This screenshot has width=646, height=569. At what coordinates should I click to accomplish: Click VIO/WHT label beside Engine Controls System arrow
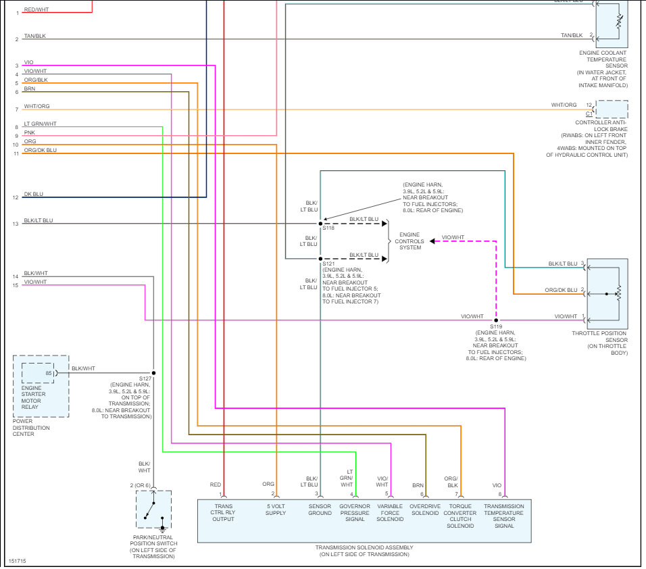coord(453,237)
